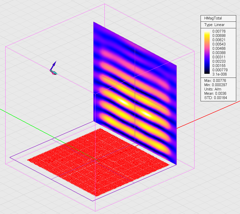
Task: Click the Mean: 0.0036 statistic line
Action: coord(214,93)
